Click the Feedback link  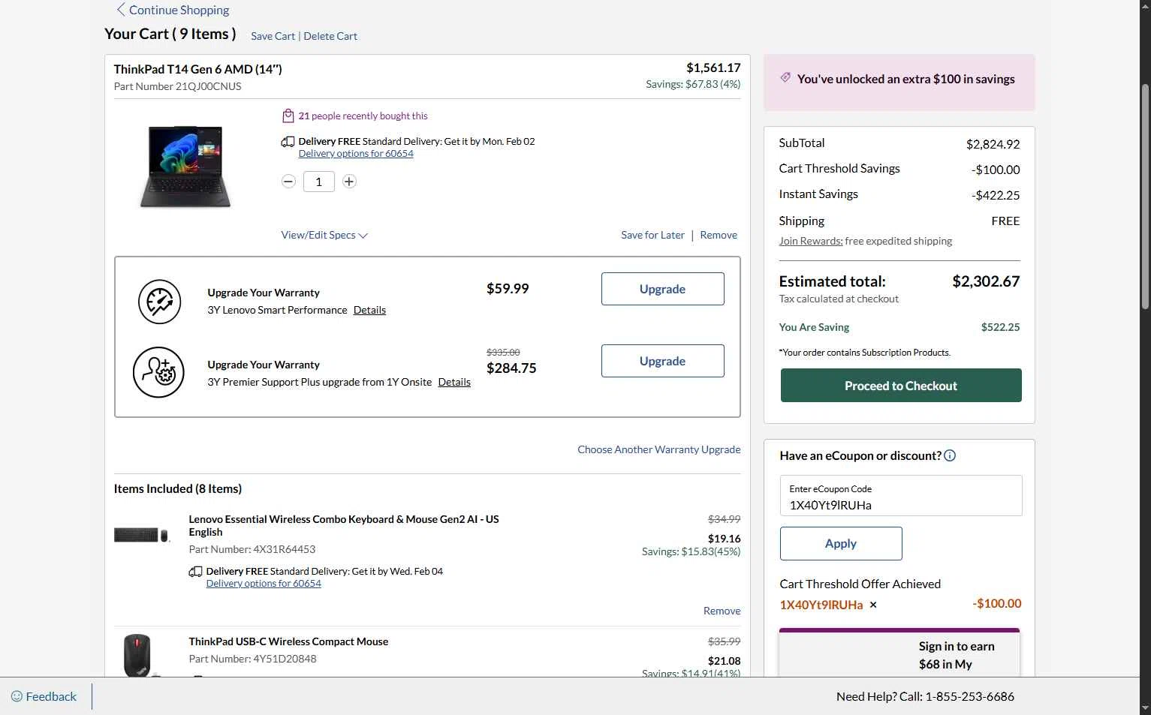coord(51,696)
